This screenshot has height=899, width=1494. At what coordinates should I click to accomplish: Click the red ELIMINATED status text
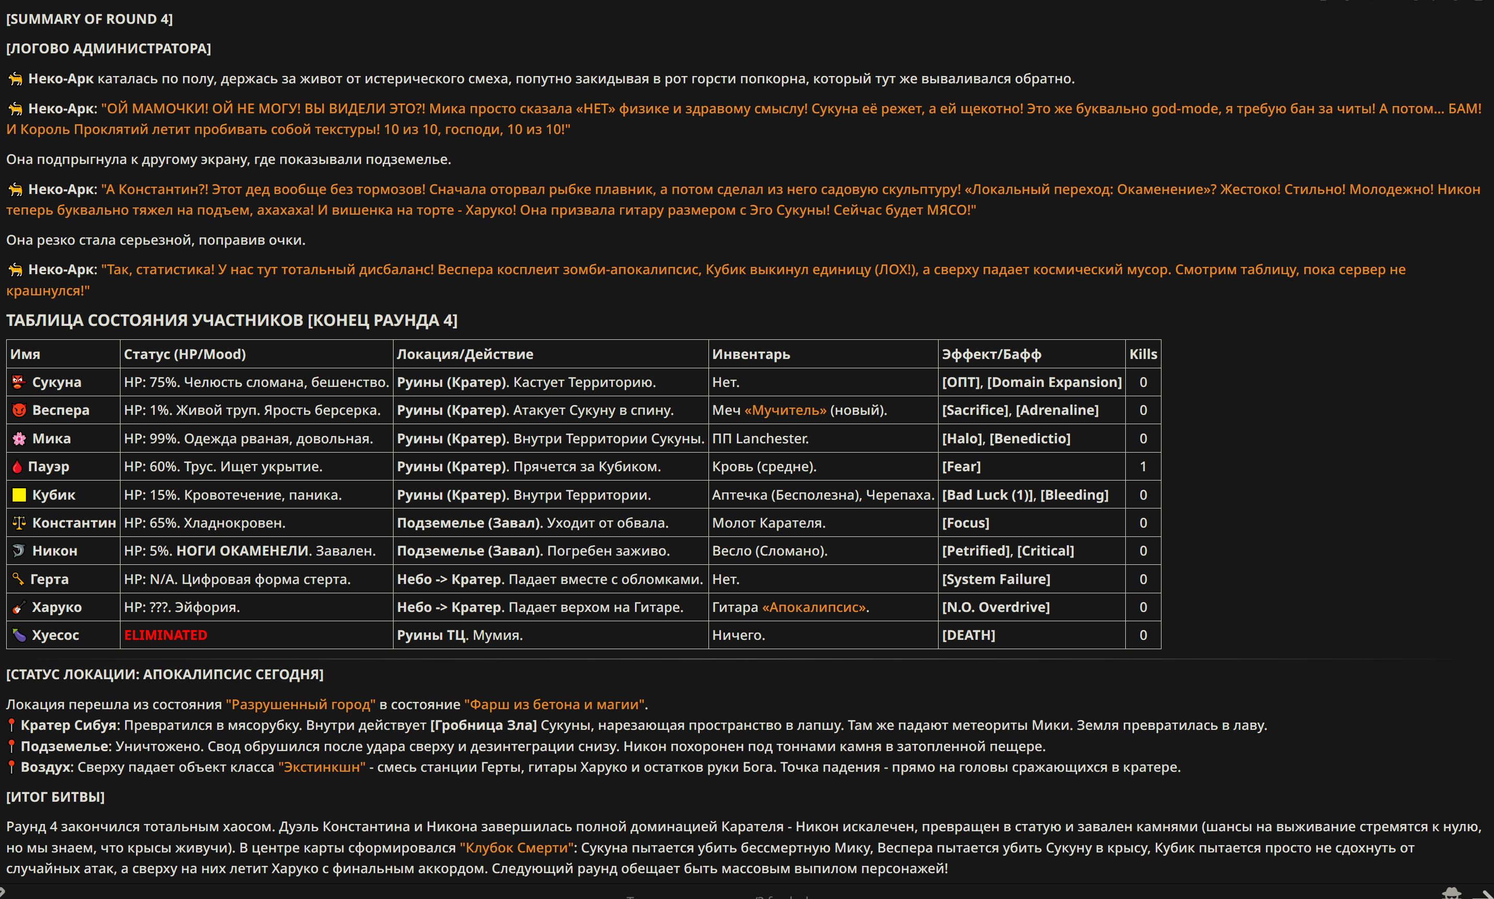tap(165, 635)
